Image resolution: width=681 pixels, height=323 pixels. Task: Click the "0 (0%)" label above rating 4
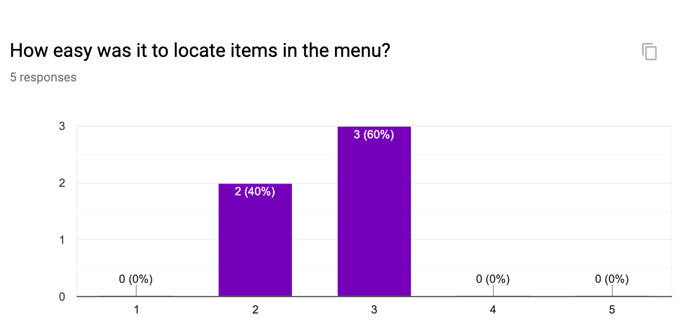493,279
